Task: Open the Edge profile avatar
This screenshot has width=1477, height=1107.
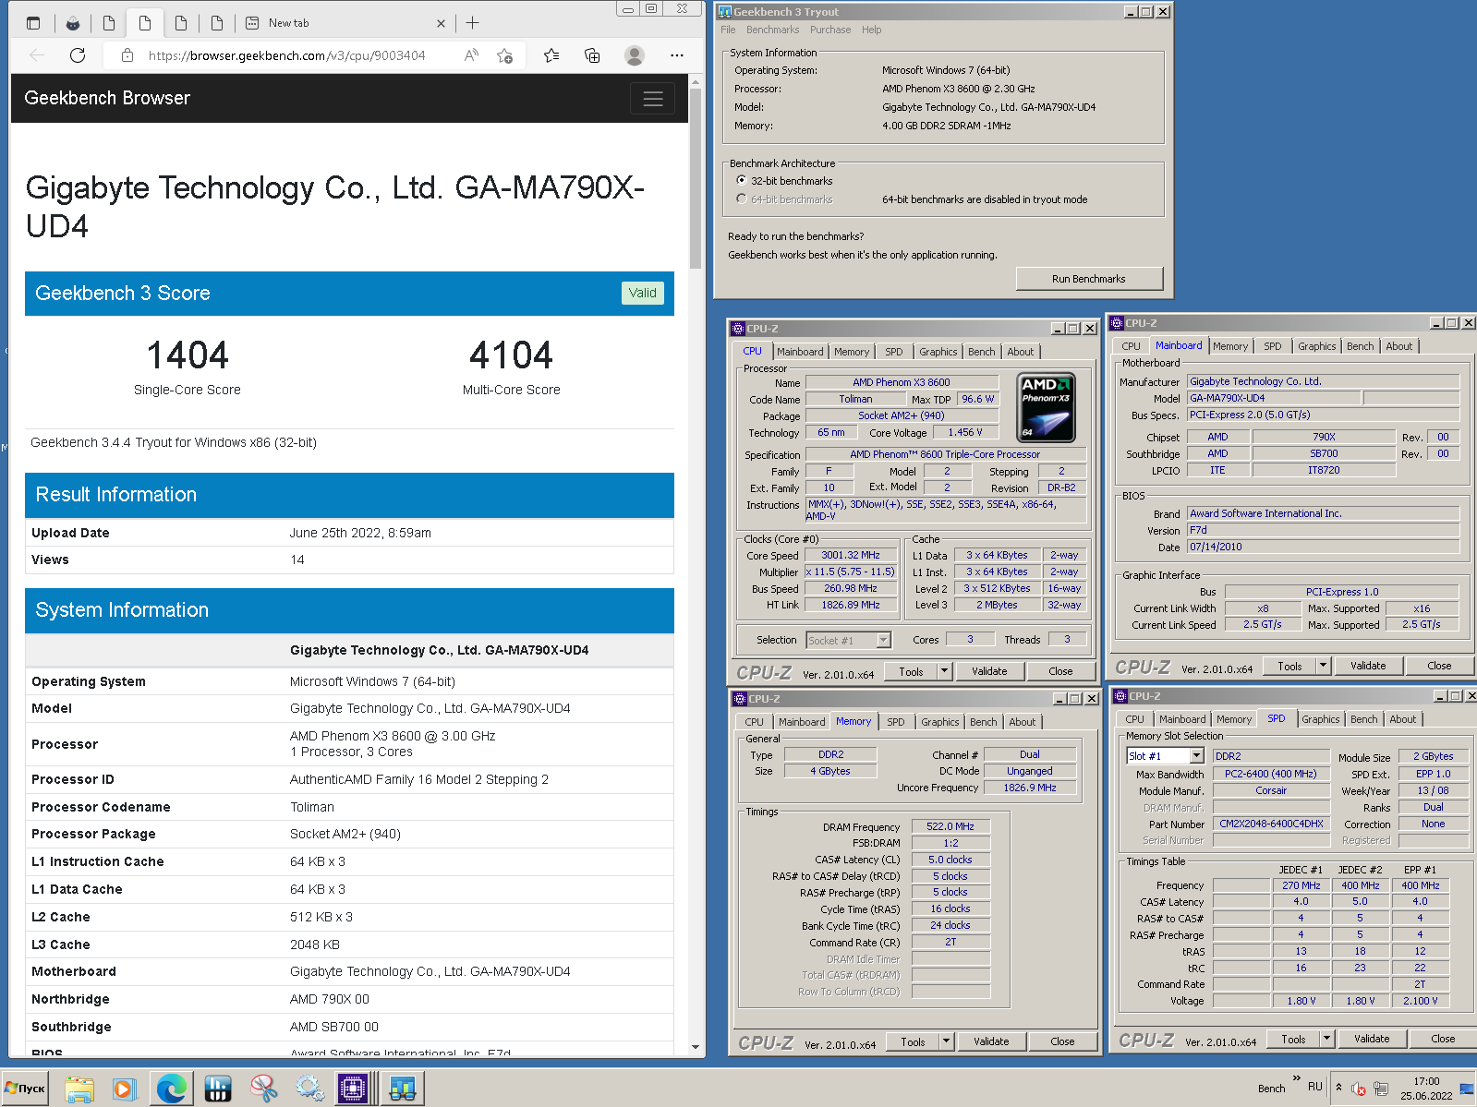Action: click(635, 55)
